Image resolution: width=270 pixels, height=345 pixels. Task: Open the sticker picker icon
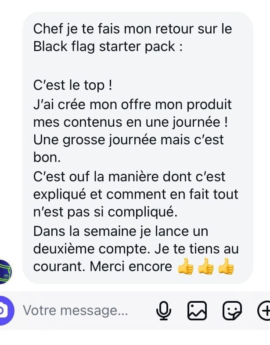click(x=232, y=311)
